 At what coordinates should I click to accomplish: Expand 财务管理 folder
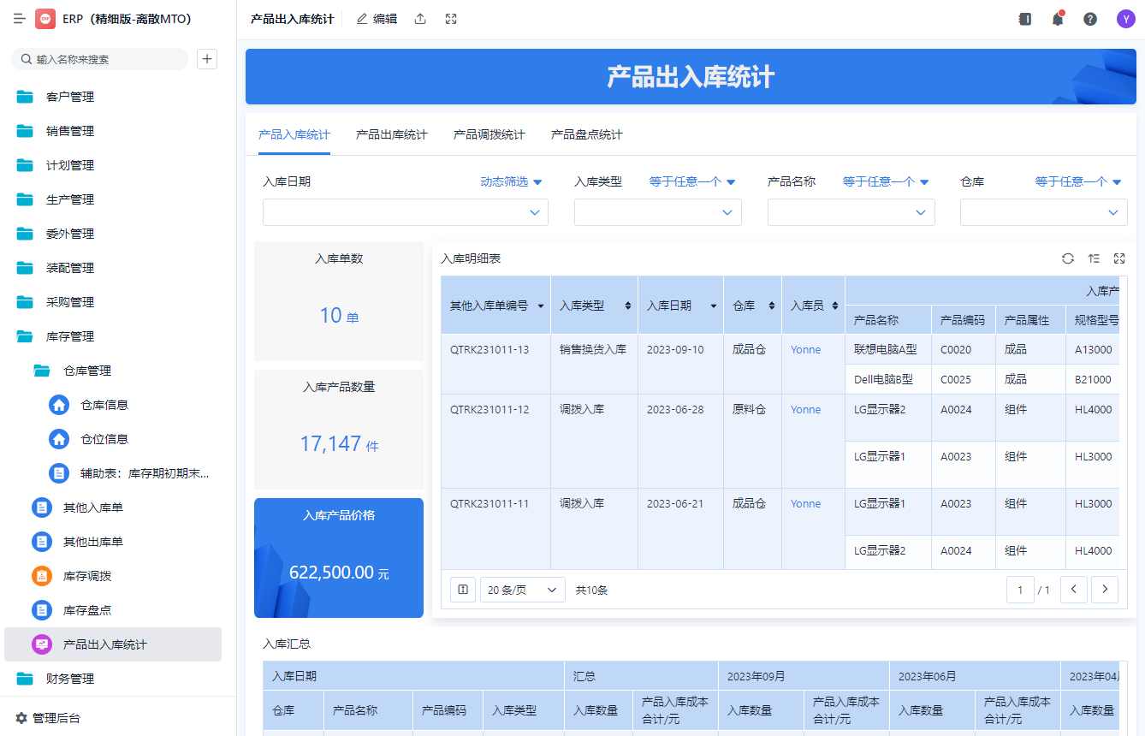pos(113,679)
